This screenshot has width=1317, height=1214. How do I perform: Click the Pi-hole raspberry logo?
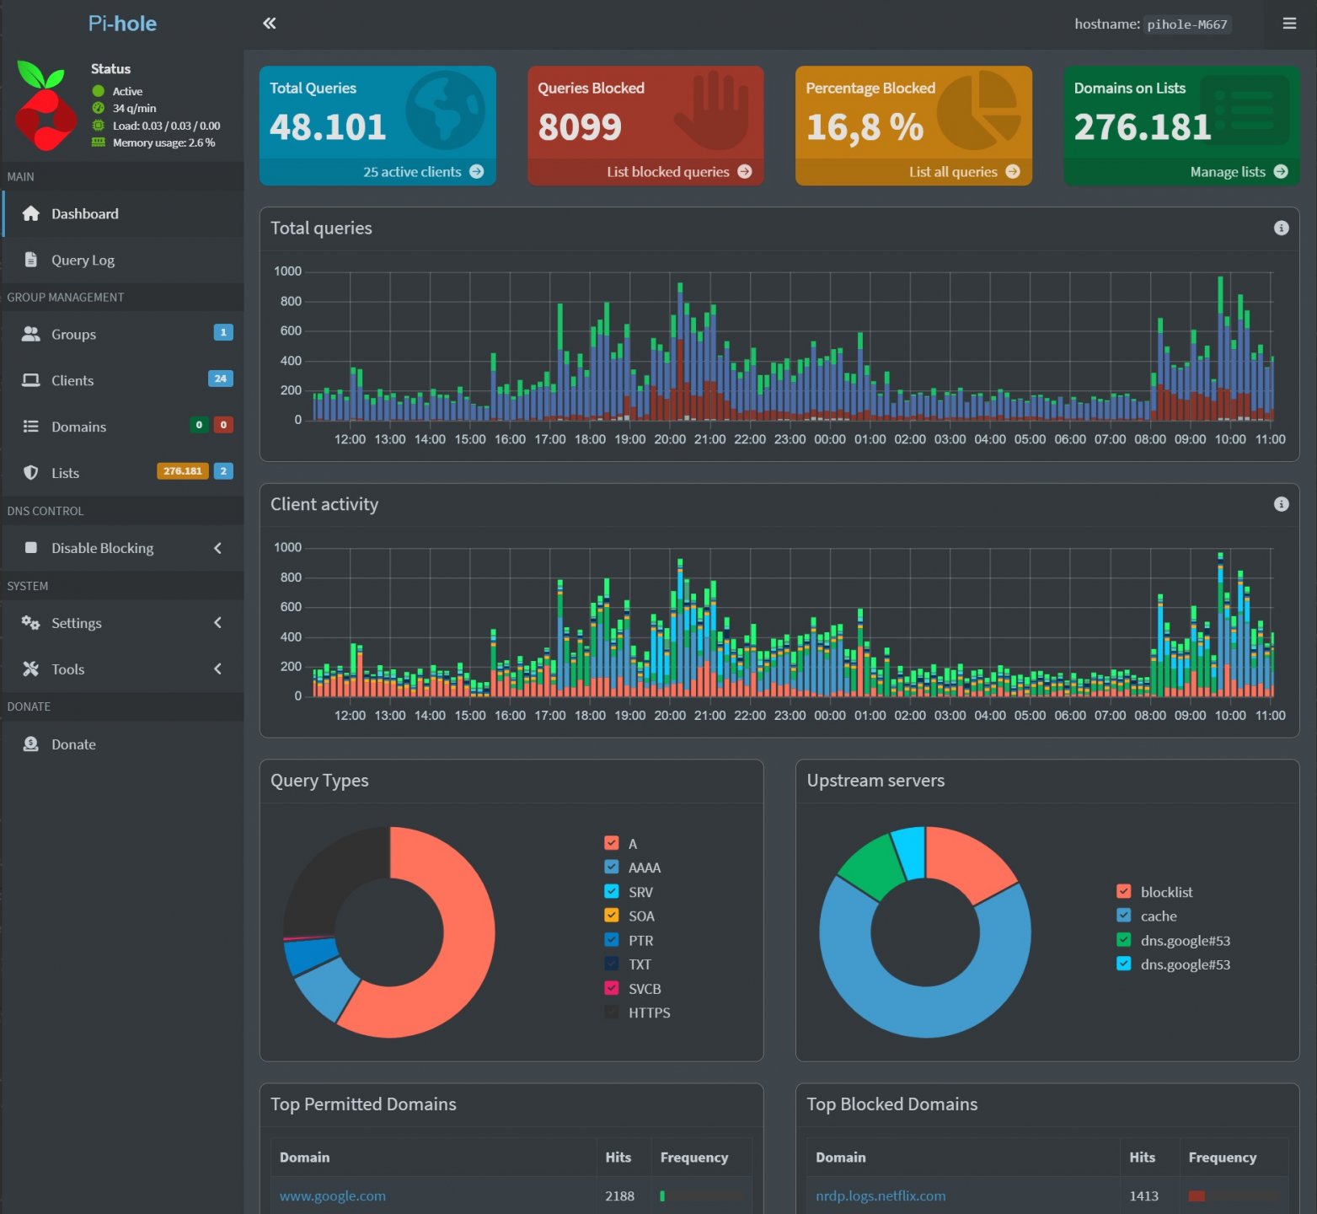pyautogui.click(x=46, y=105)
